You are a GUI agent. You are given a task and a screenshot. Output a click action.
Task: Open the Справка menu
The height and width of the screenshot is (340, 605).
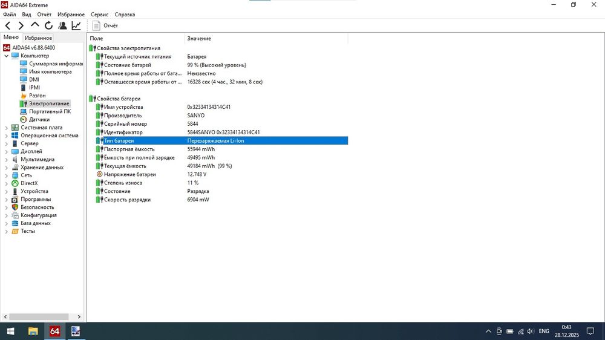[125, 15]
